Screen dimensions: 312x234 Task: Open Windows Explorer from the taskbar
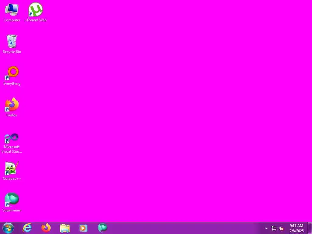click(65, 228)
